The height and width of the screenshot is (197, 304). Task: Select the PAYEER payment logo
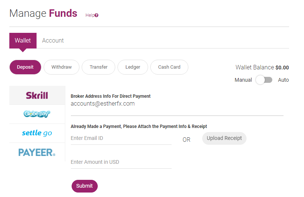pyautogui.click(x=37, y=152)
